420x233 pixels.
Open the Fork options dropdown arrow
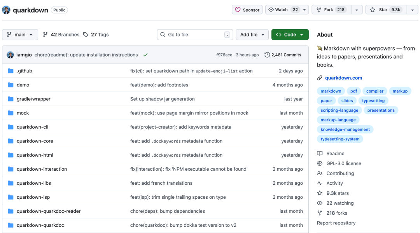[x=357, y=10]
